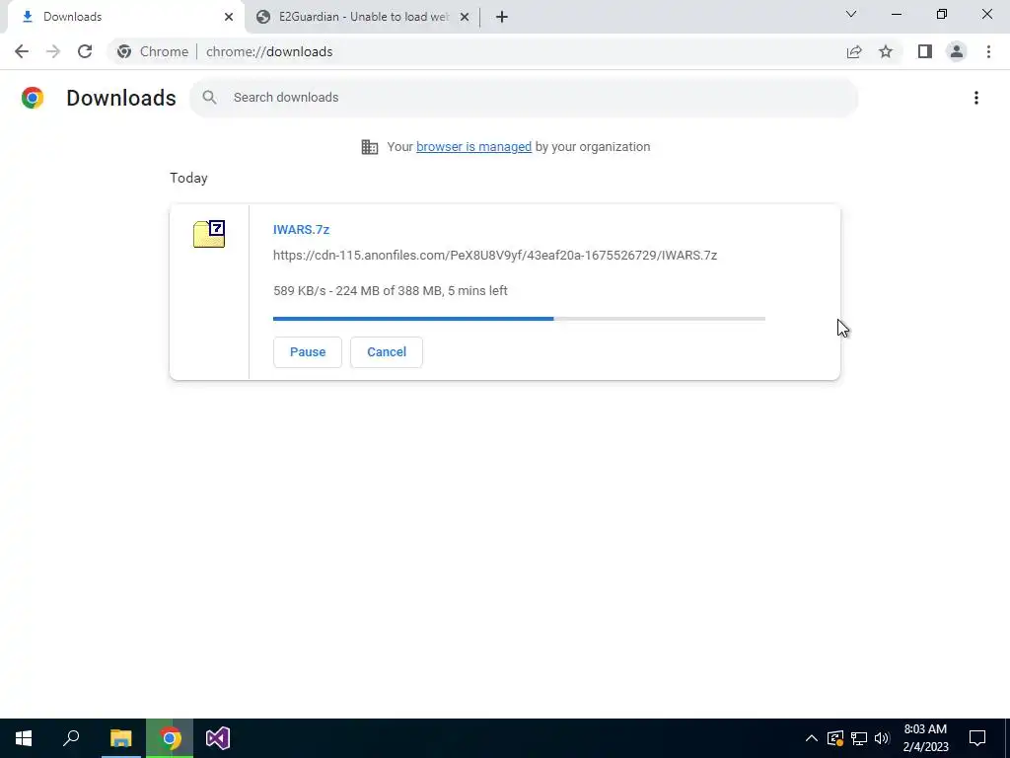Viewport: 1010px width, 758px height.
Task: Open the browser side panel
Action: coord(925,51)
